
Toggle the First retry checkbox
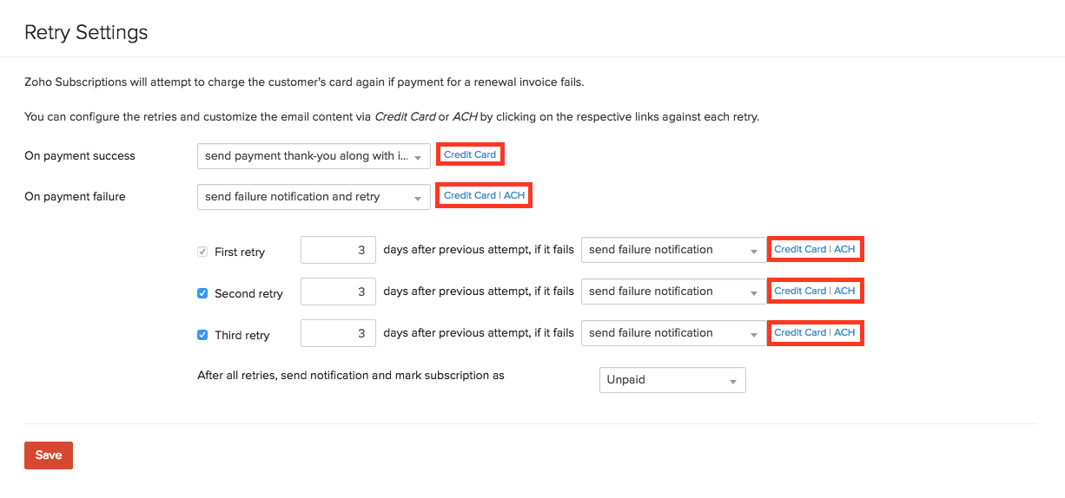click(x=202, y=252)
